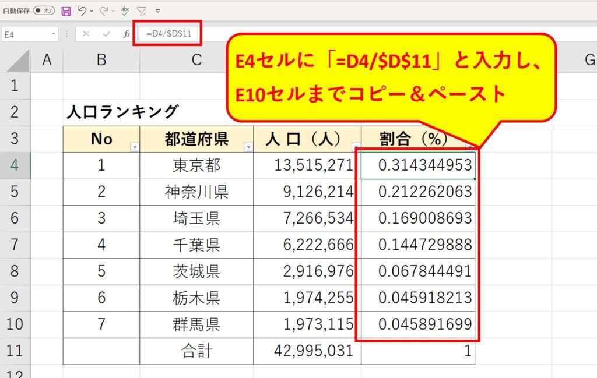This screenshot has height=378, width=597.
Task: Select the 合計 cell in row 11
Action: click(195, 351)
